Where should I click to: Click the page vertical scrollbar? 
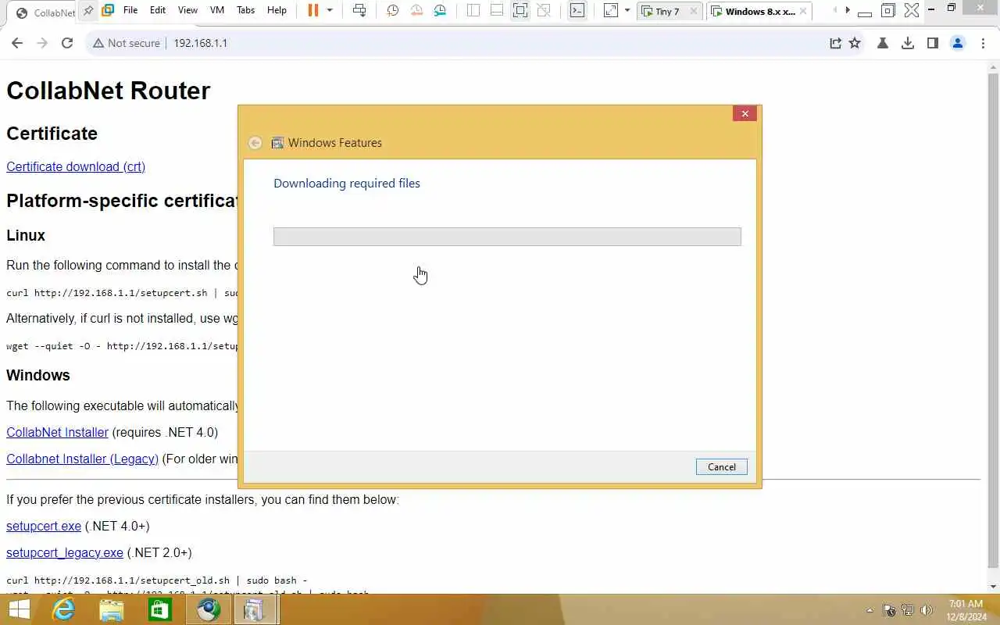coord(993,320)
